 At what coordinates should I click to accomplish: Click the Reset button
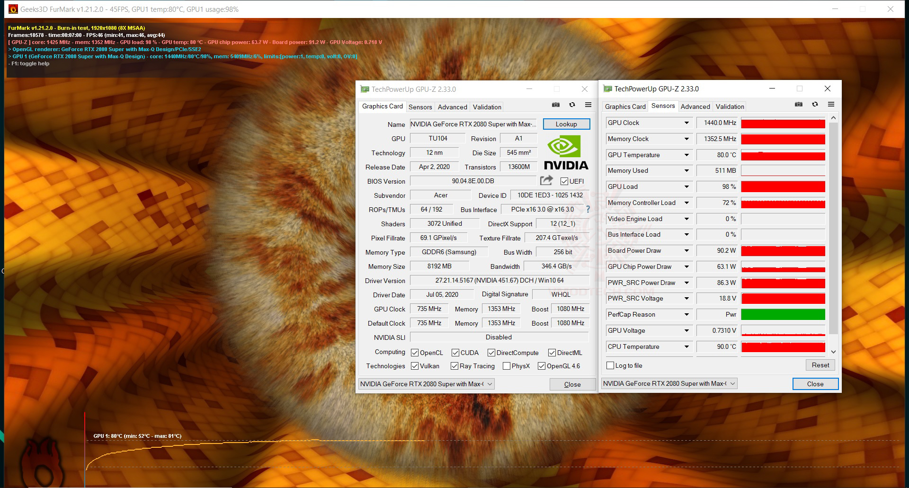tap(820, 365)
